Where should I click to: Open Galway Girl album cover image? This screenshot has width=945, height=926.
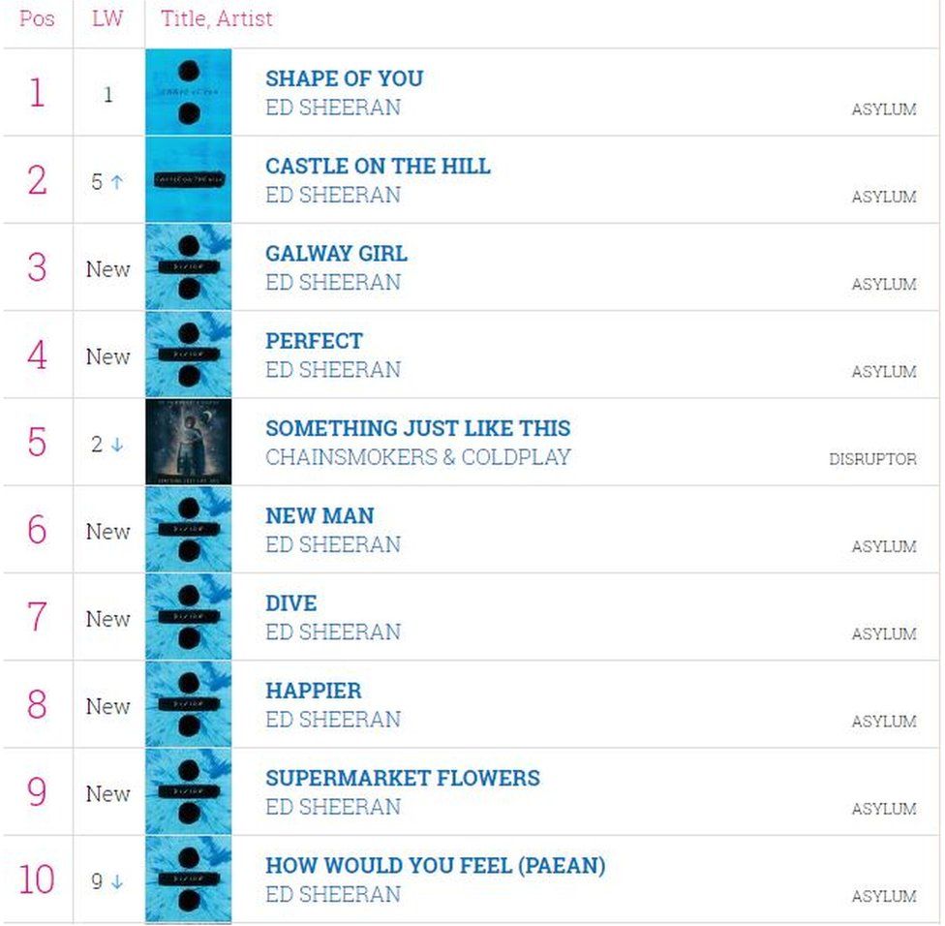pos(189,267)
